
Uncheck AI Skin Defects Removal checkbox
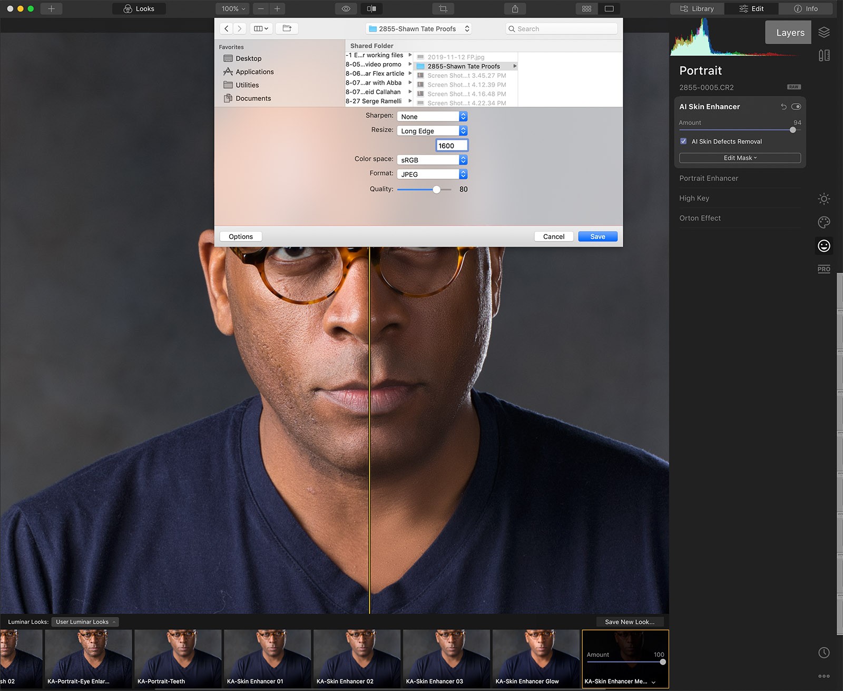[x=683, y=142]
